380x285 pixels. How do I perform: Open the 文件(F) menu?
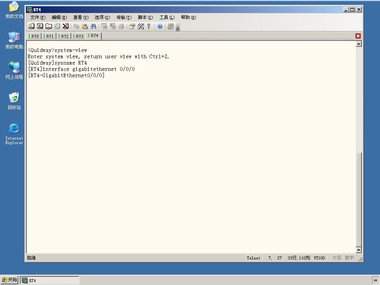coord(38,17)
